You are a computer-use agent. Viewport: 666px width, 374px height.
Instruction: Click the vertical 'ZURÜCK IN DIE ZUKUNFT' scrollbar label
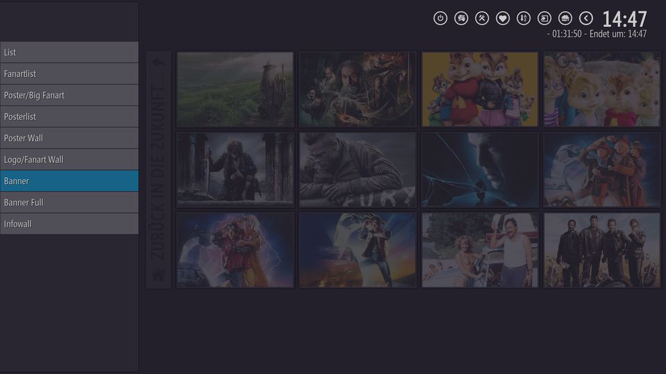(158, 170)
